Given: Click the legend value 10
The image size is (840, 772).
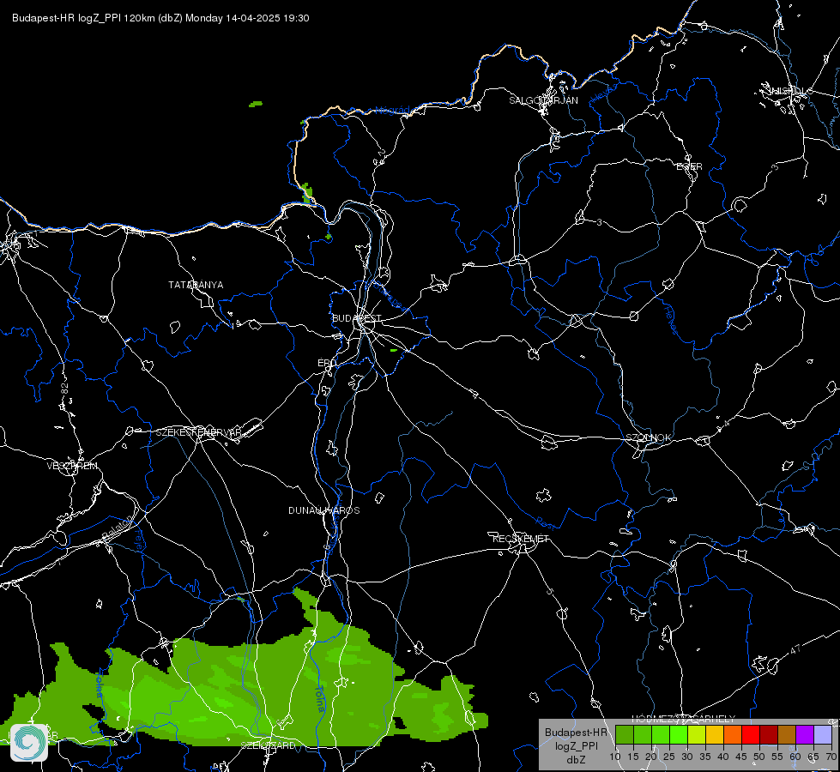Looking at the screenshot, I should coord(615,757).
